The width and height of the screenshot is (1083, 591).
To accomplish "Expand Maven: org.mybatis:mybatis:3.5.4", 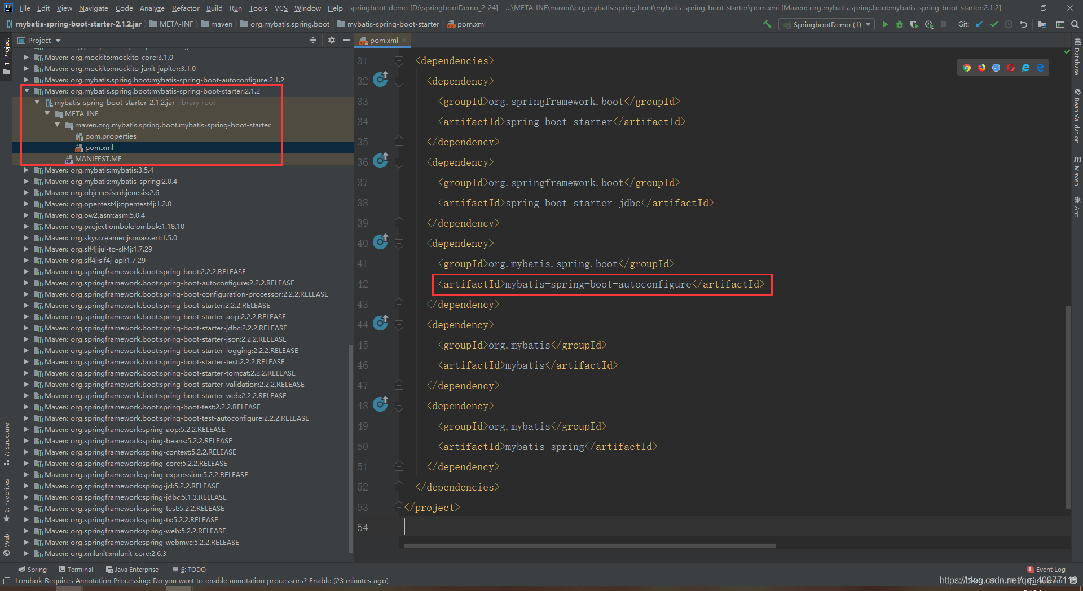I will click(x=27, y=170).
